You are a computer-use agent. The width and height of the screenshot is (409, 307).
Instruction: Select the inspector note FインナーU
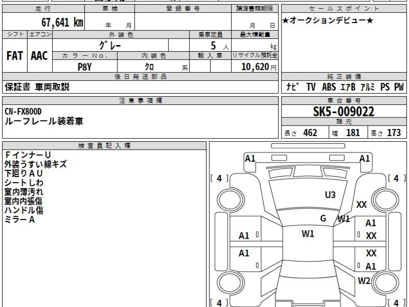[28, 155]
